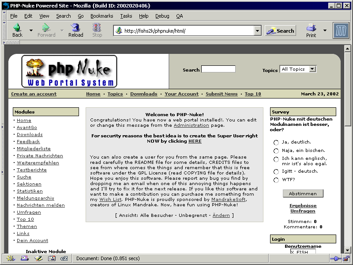
Task: Follow the 'Create an account' link
Action: point(34,94)
